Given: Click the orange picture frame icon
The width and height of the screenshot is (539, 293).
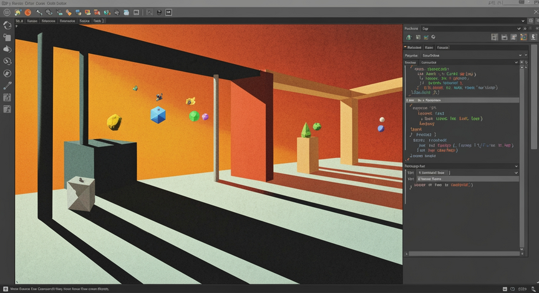Looking at the screenshot, I should pos(88,12).
